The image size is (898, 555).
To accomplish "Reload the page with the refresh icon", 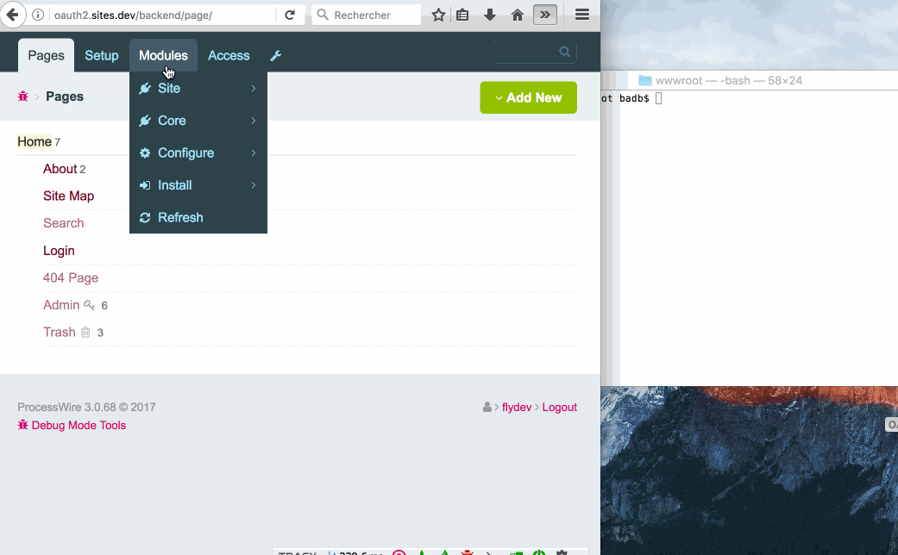I will pos(290,15).
